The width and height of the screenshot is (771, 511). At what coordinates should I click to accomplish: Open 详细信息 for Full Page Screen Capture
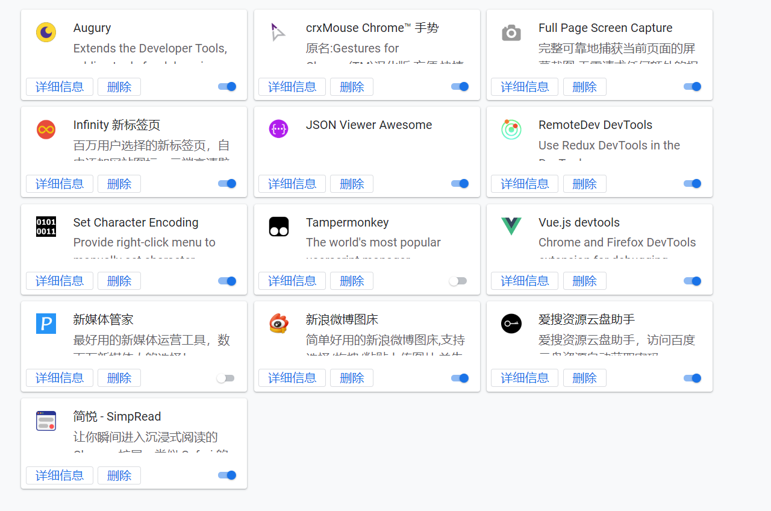(x=524, y=86)
